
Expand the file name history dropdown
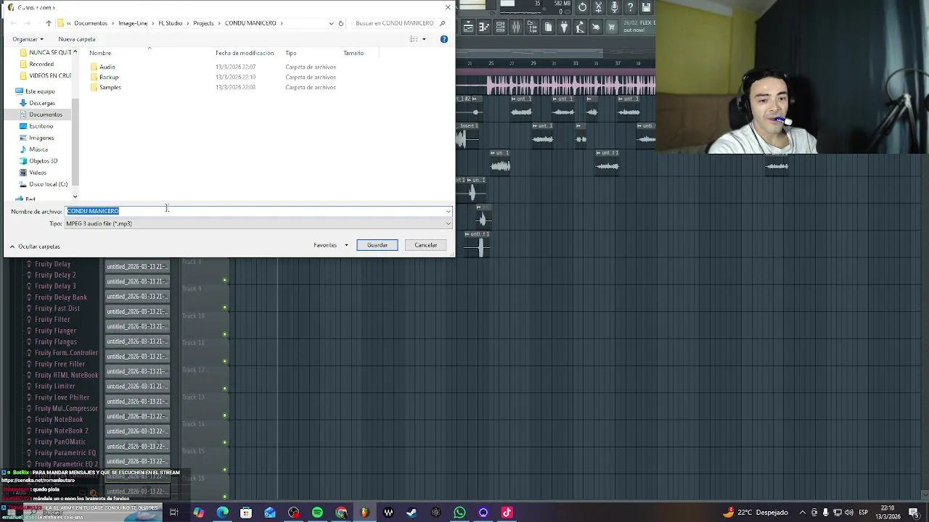click(448, 211)
